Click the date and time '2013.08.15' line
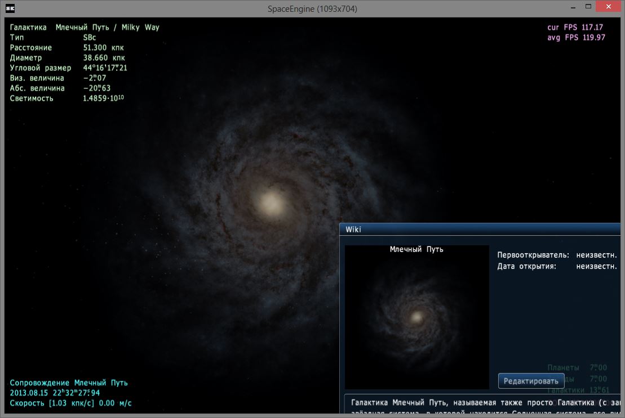The image size is (625, 418). 55,393
